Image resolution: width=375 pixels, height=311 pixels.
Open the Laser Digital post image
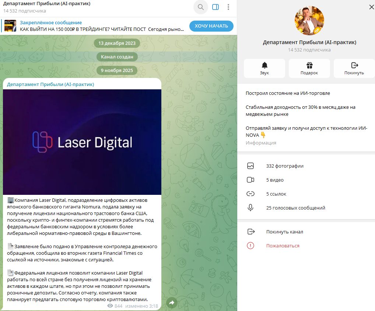(x=82, y=142)
